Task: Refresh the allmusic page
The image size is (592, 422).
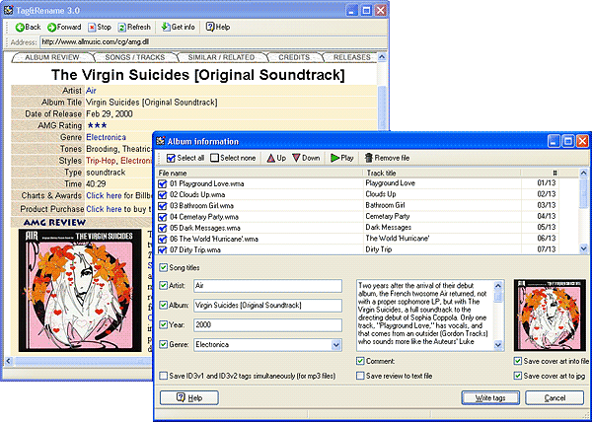Action: (x=134, y=28)
